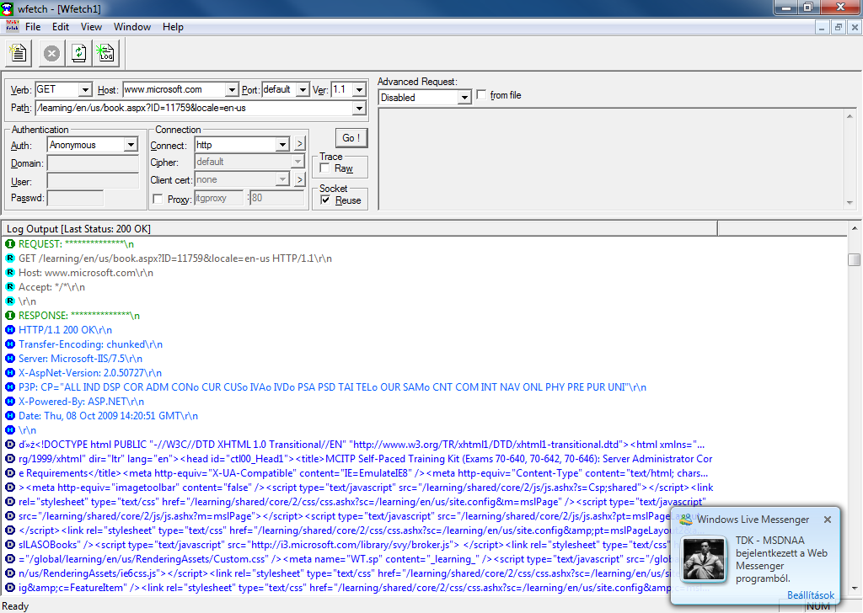Screen dimensions: 863x613
Task: Select the 'Date: Thu, 08 Oct 2009' log line
Action: click(108, 416)
